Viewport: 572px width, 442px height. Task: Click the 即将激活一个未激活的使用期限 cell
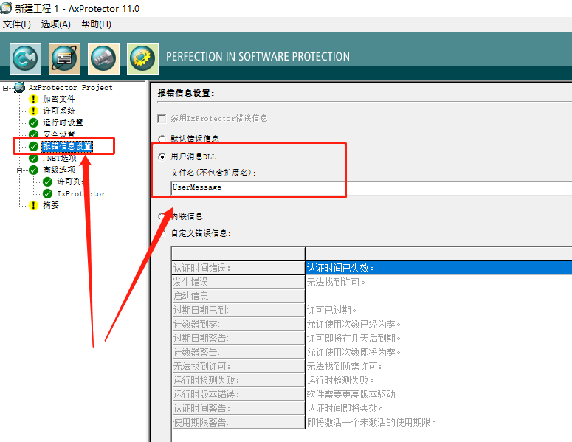[x=438, y=422]
